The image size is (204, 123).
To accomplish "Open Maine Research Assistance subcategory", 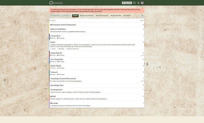I will tap(72, 49).
